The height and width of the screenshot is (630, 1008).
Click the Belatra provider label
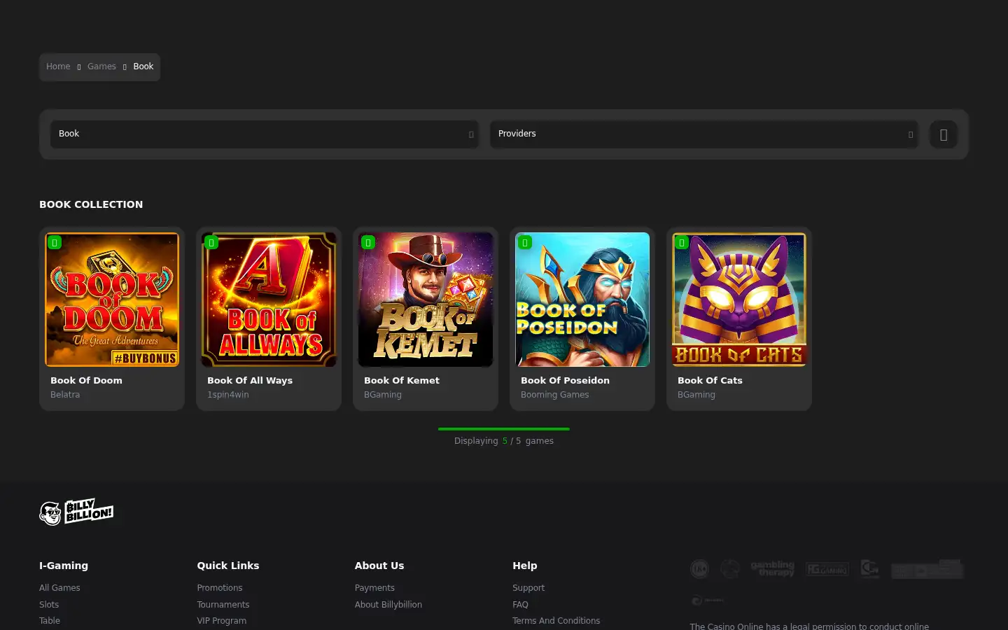[x=65, y=395]
